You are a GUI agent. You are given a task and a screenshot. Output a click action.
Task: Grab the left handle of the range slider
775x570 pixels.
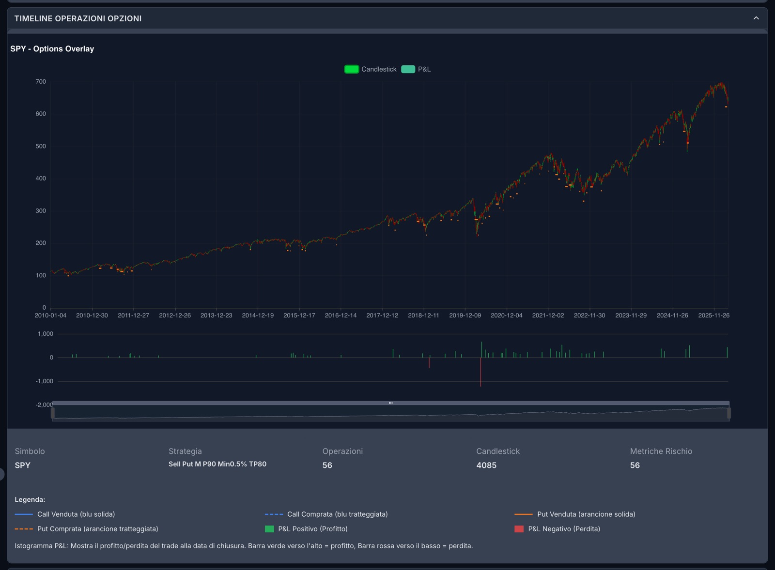point(53,413)
